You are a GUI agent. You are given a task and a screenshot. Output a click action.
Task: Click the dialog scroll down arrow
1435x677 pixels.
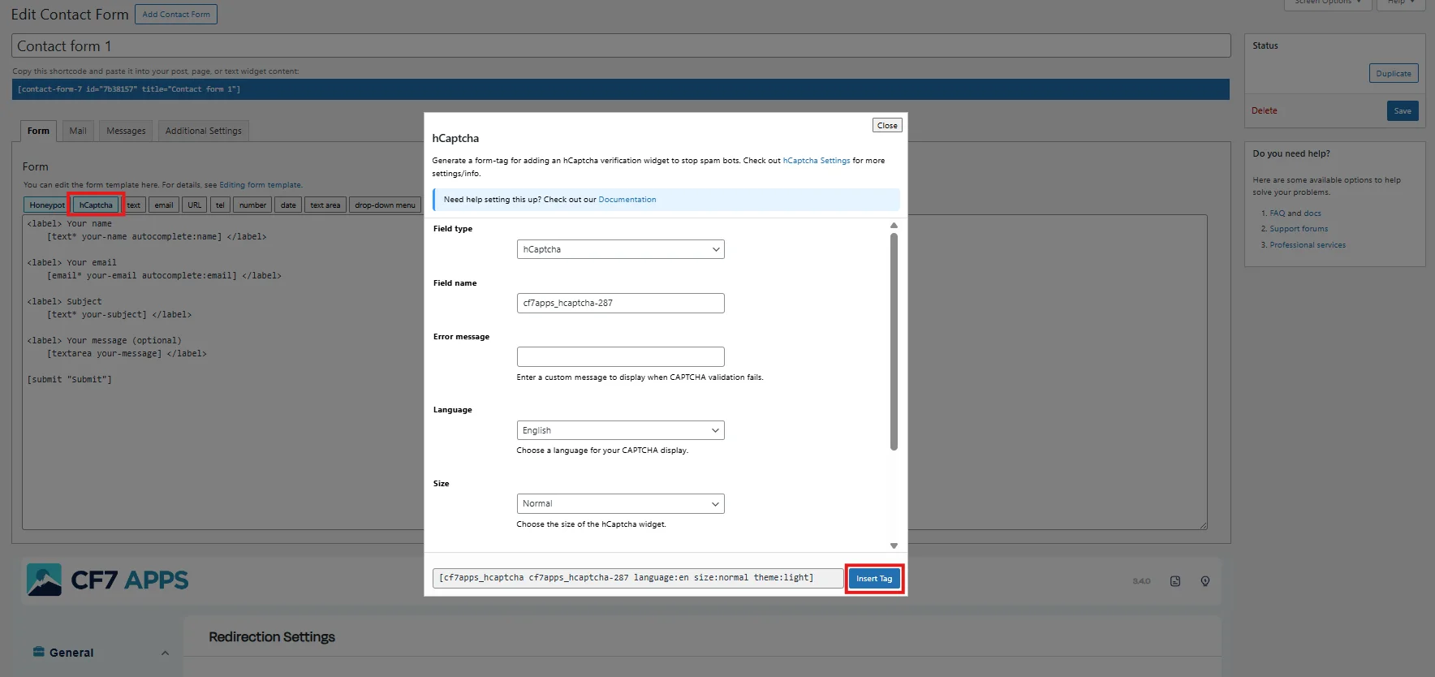click(894, 546)
